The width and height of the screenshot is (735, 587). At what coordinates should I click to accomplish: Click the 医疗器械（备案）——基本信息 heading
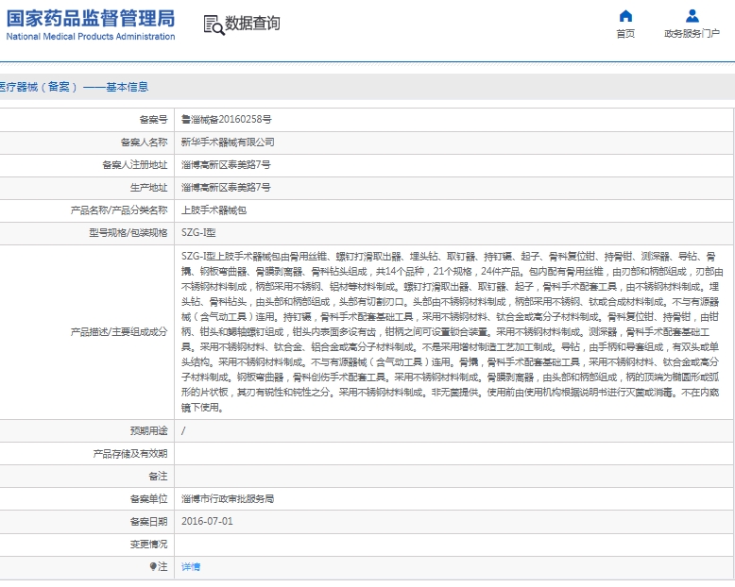[73, 87]
